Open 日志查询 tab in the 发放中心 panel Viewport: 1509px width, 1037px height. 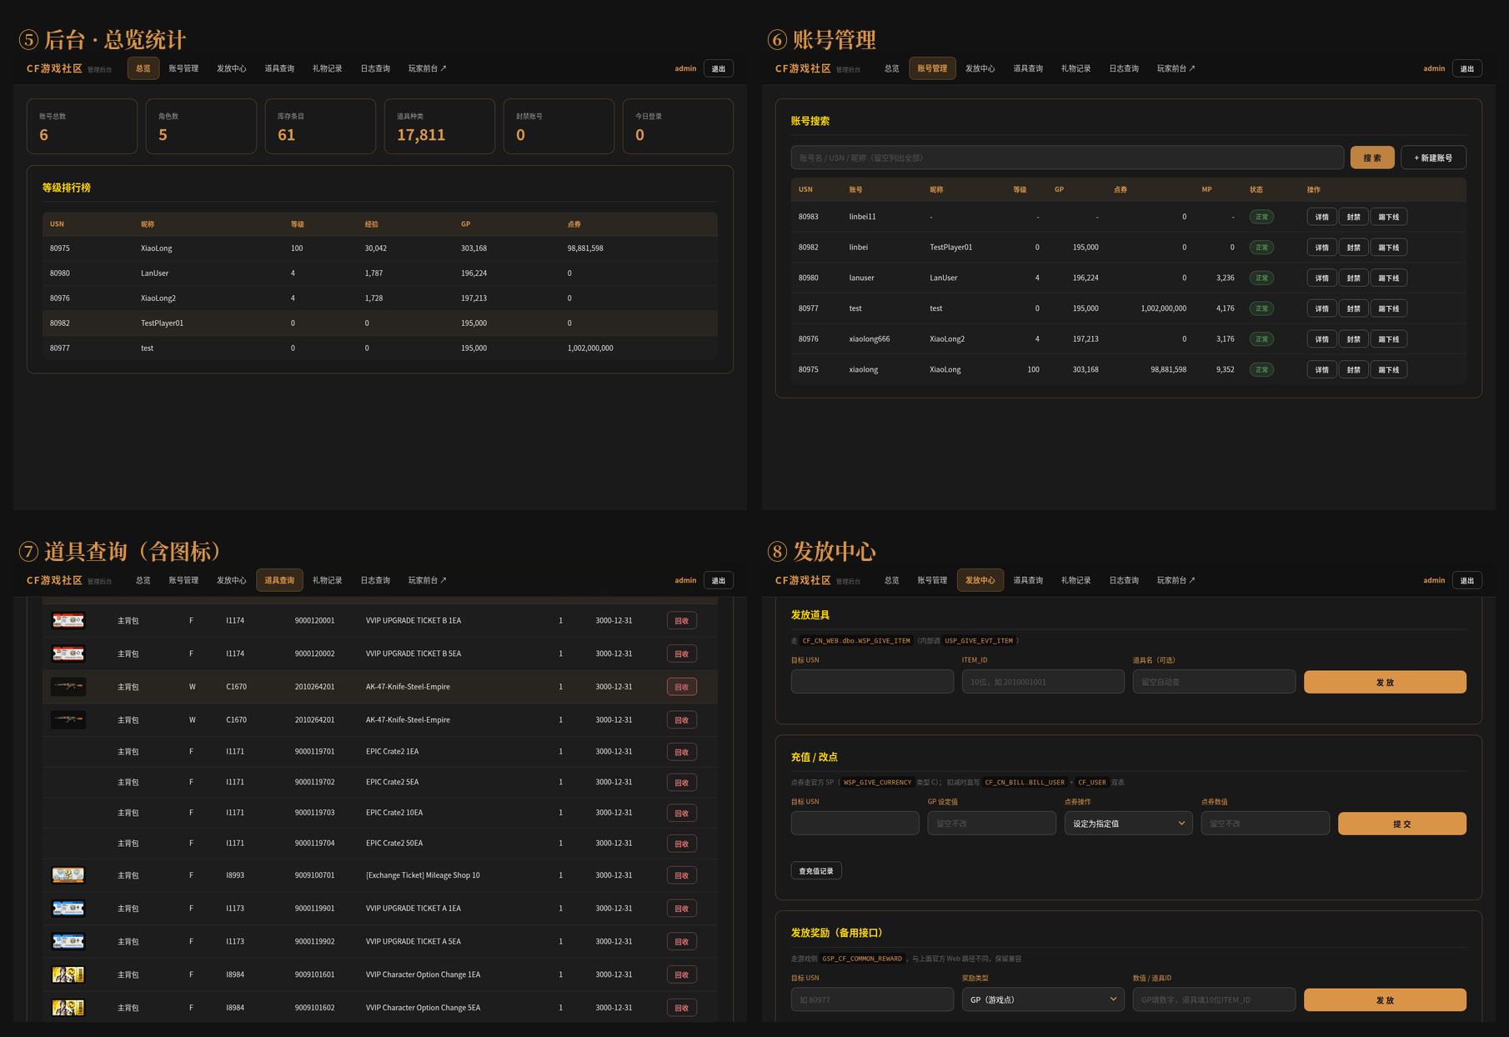tap(1124, 580)
